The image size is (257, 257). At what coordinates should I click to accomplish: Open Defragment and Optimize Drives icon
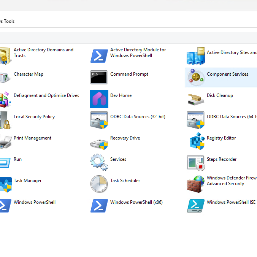pos(5,99)
